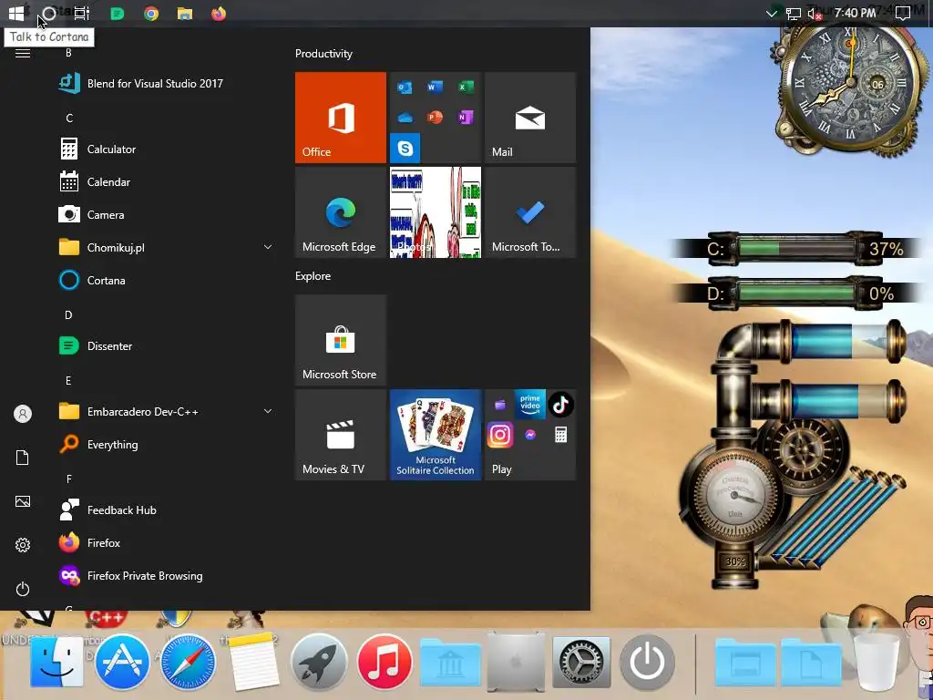Open the Pictures shortcut icon
Viewport: 933px width, 700px height.
(x=23, y=501)
